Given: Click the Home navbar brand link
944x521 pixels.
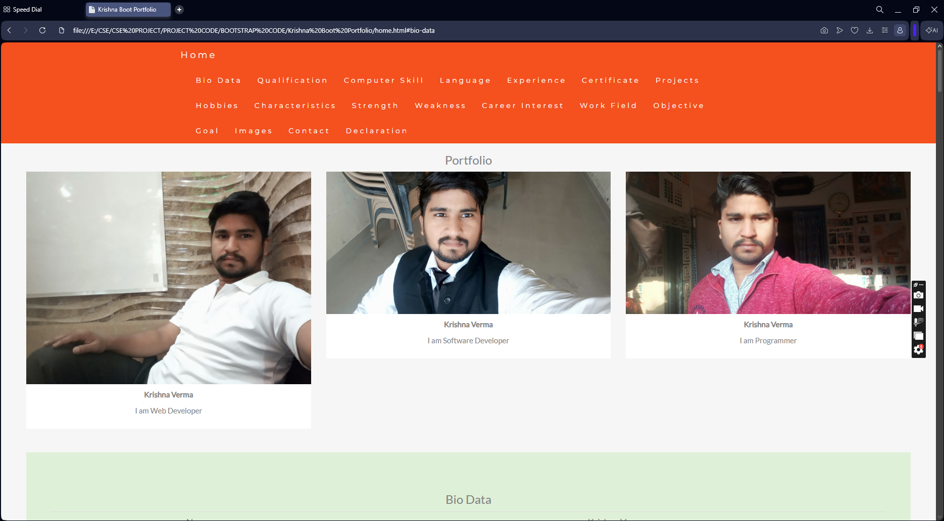Looking at the screenshot, I should coord(198,55).
